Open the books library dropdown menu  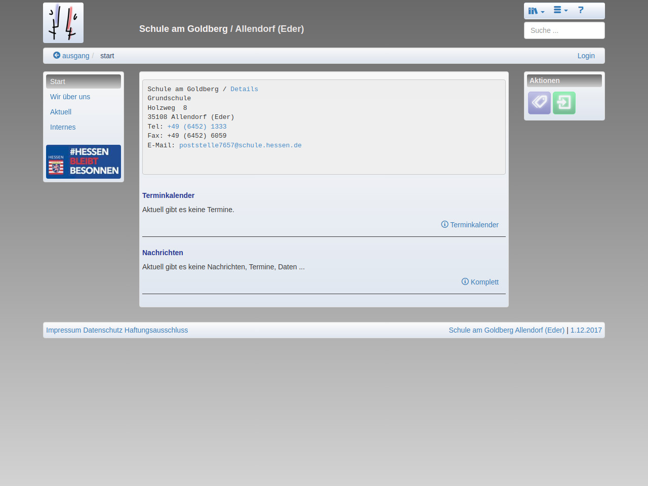(536, 11)
